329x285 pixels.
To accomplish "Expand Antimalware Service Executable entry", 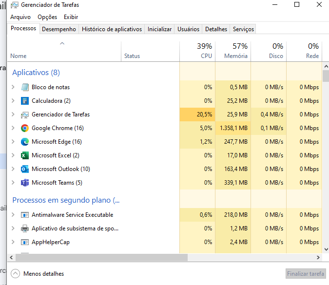I will [x=13, y=214].
